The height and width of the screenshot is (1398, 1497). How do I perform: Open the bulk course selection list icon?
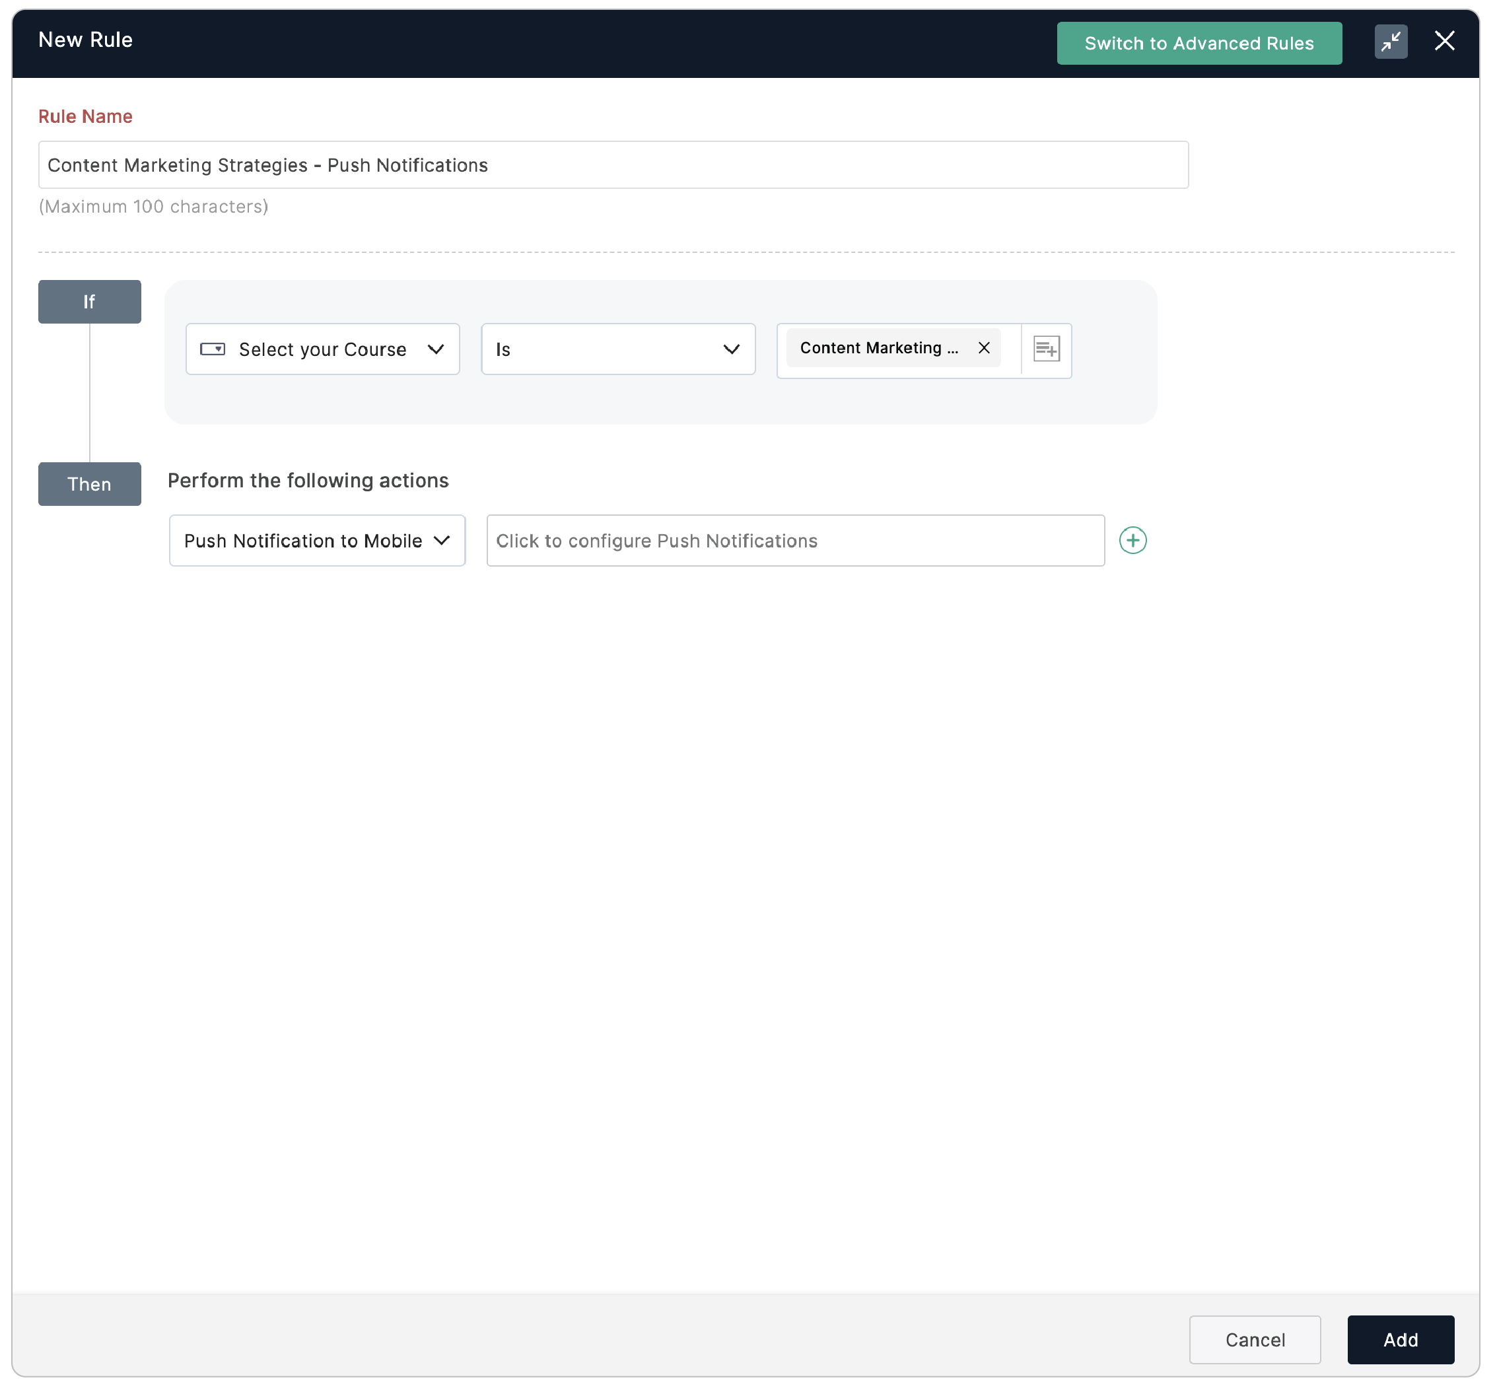point(1046,350)
